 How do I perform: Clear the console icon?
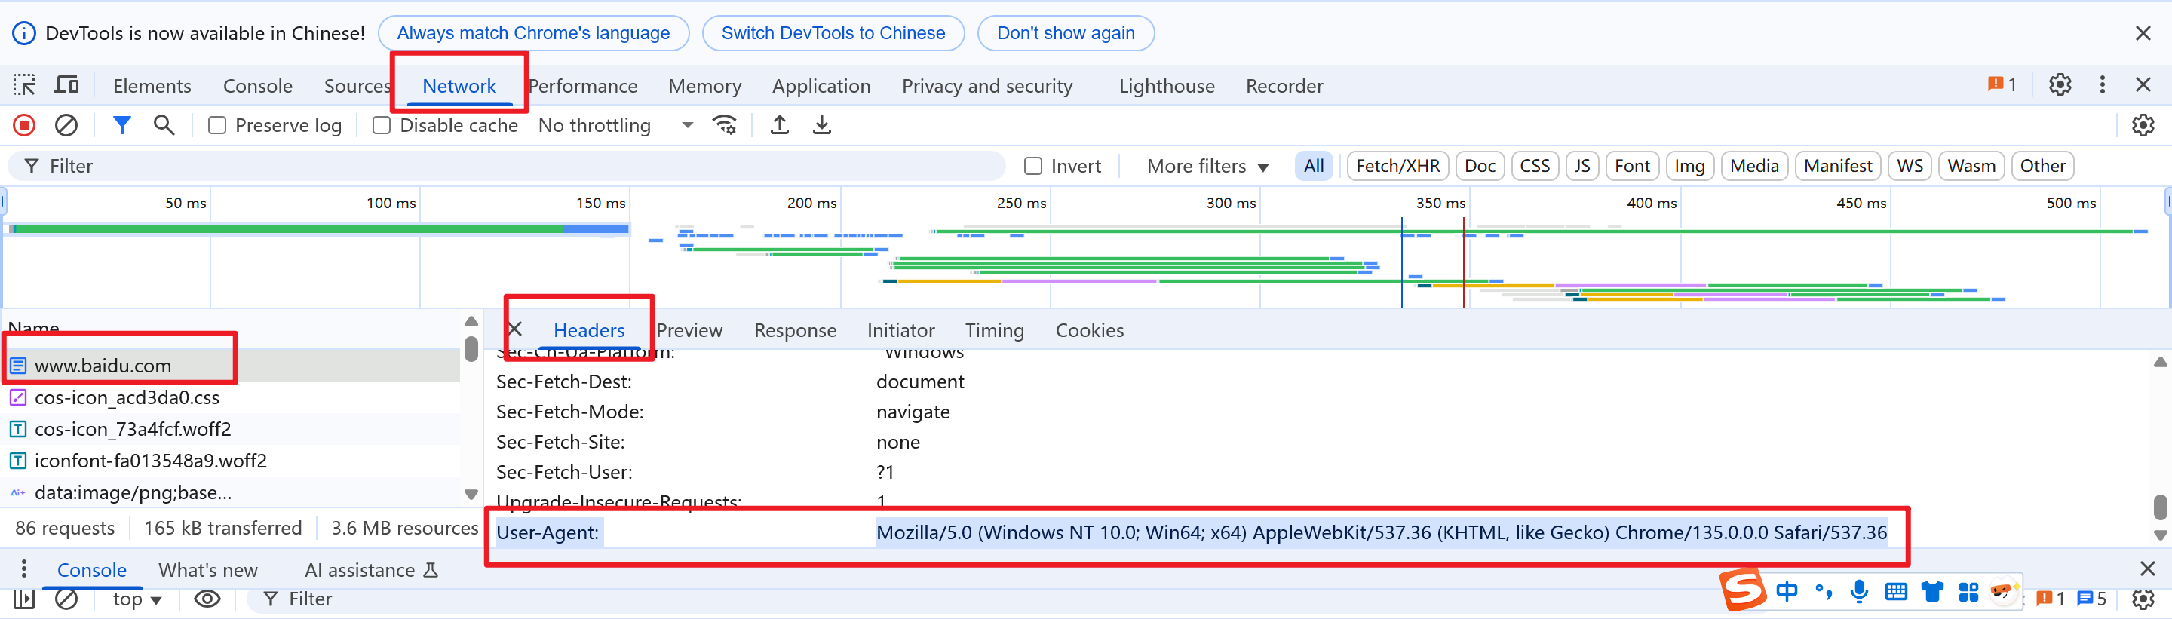click(66, 599)
